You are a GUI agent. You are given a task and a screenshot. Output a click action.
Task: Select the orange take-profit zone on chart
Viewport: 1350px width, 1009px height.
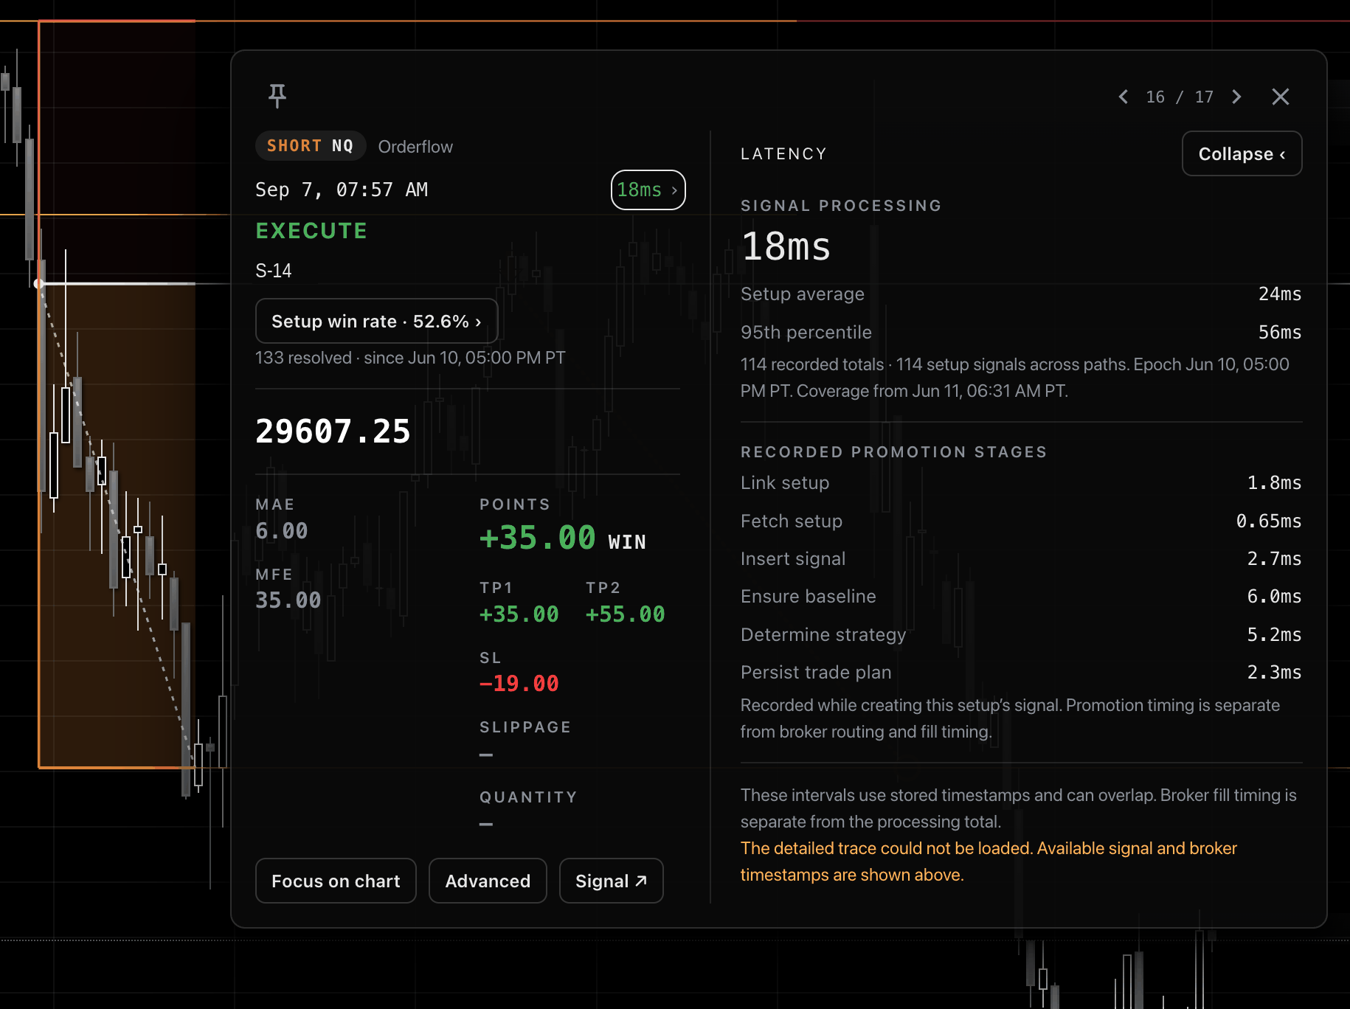[x=117, y=525]
